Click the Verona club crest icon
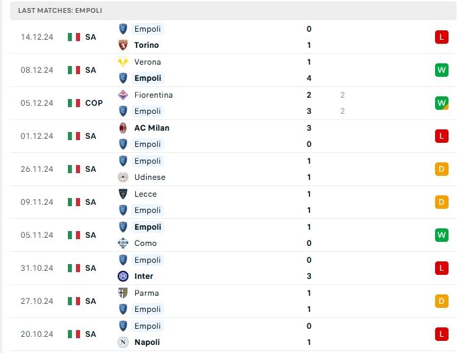Viewport: 464px width, 353px height. 123,62
